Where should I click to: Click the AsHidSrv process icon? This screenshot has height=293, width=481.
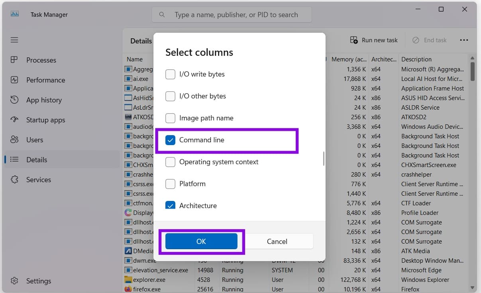pyautogui.click(x=128, y=98)
